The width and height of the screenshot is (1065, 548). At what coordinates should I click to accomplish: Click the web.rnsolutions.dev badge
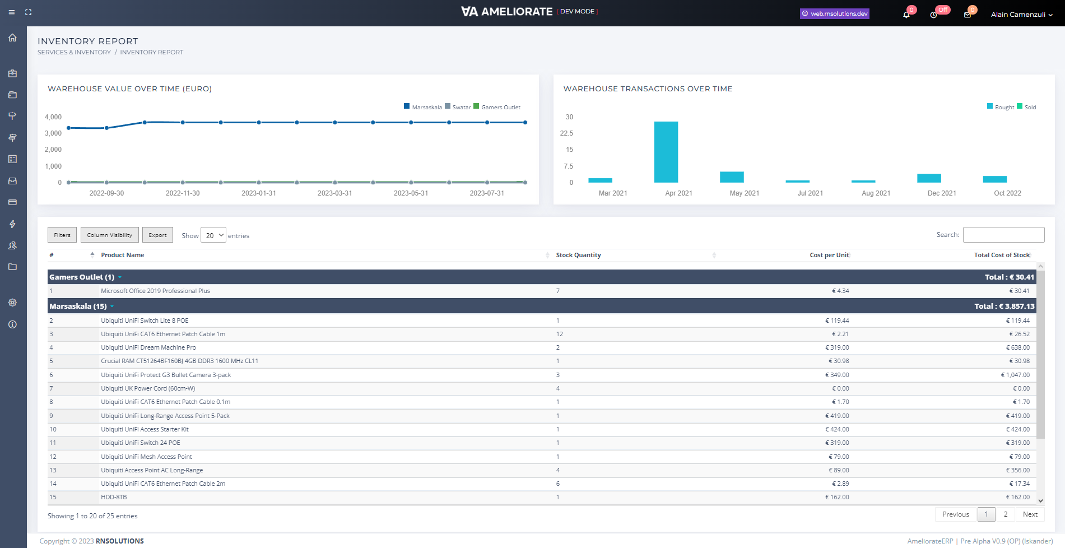pos(835,13)
